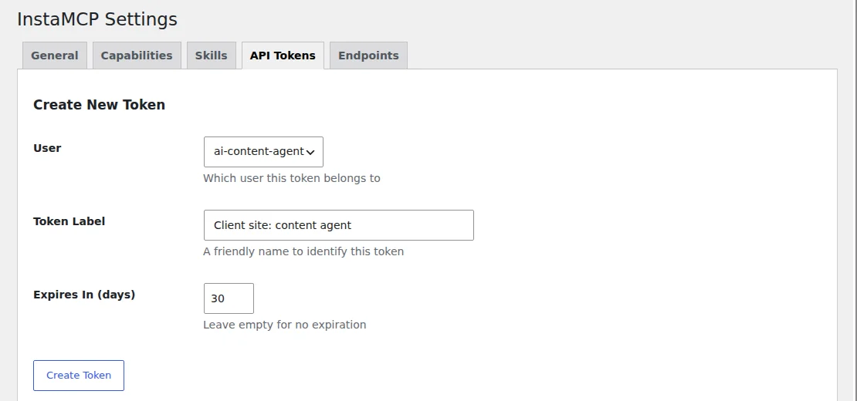This screenshot has height=401, width=857.
Task: Click the Expires In (days) label
Action: 84,295
